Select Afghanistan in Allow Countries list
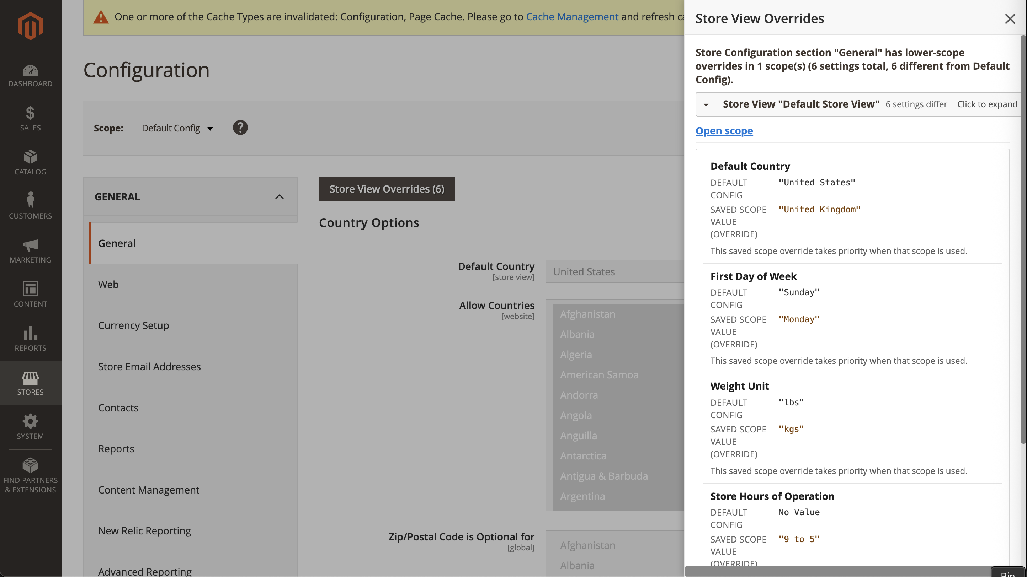This screenshot has width=1027, height=577. [x=618, y=314]
